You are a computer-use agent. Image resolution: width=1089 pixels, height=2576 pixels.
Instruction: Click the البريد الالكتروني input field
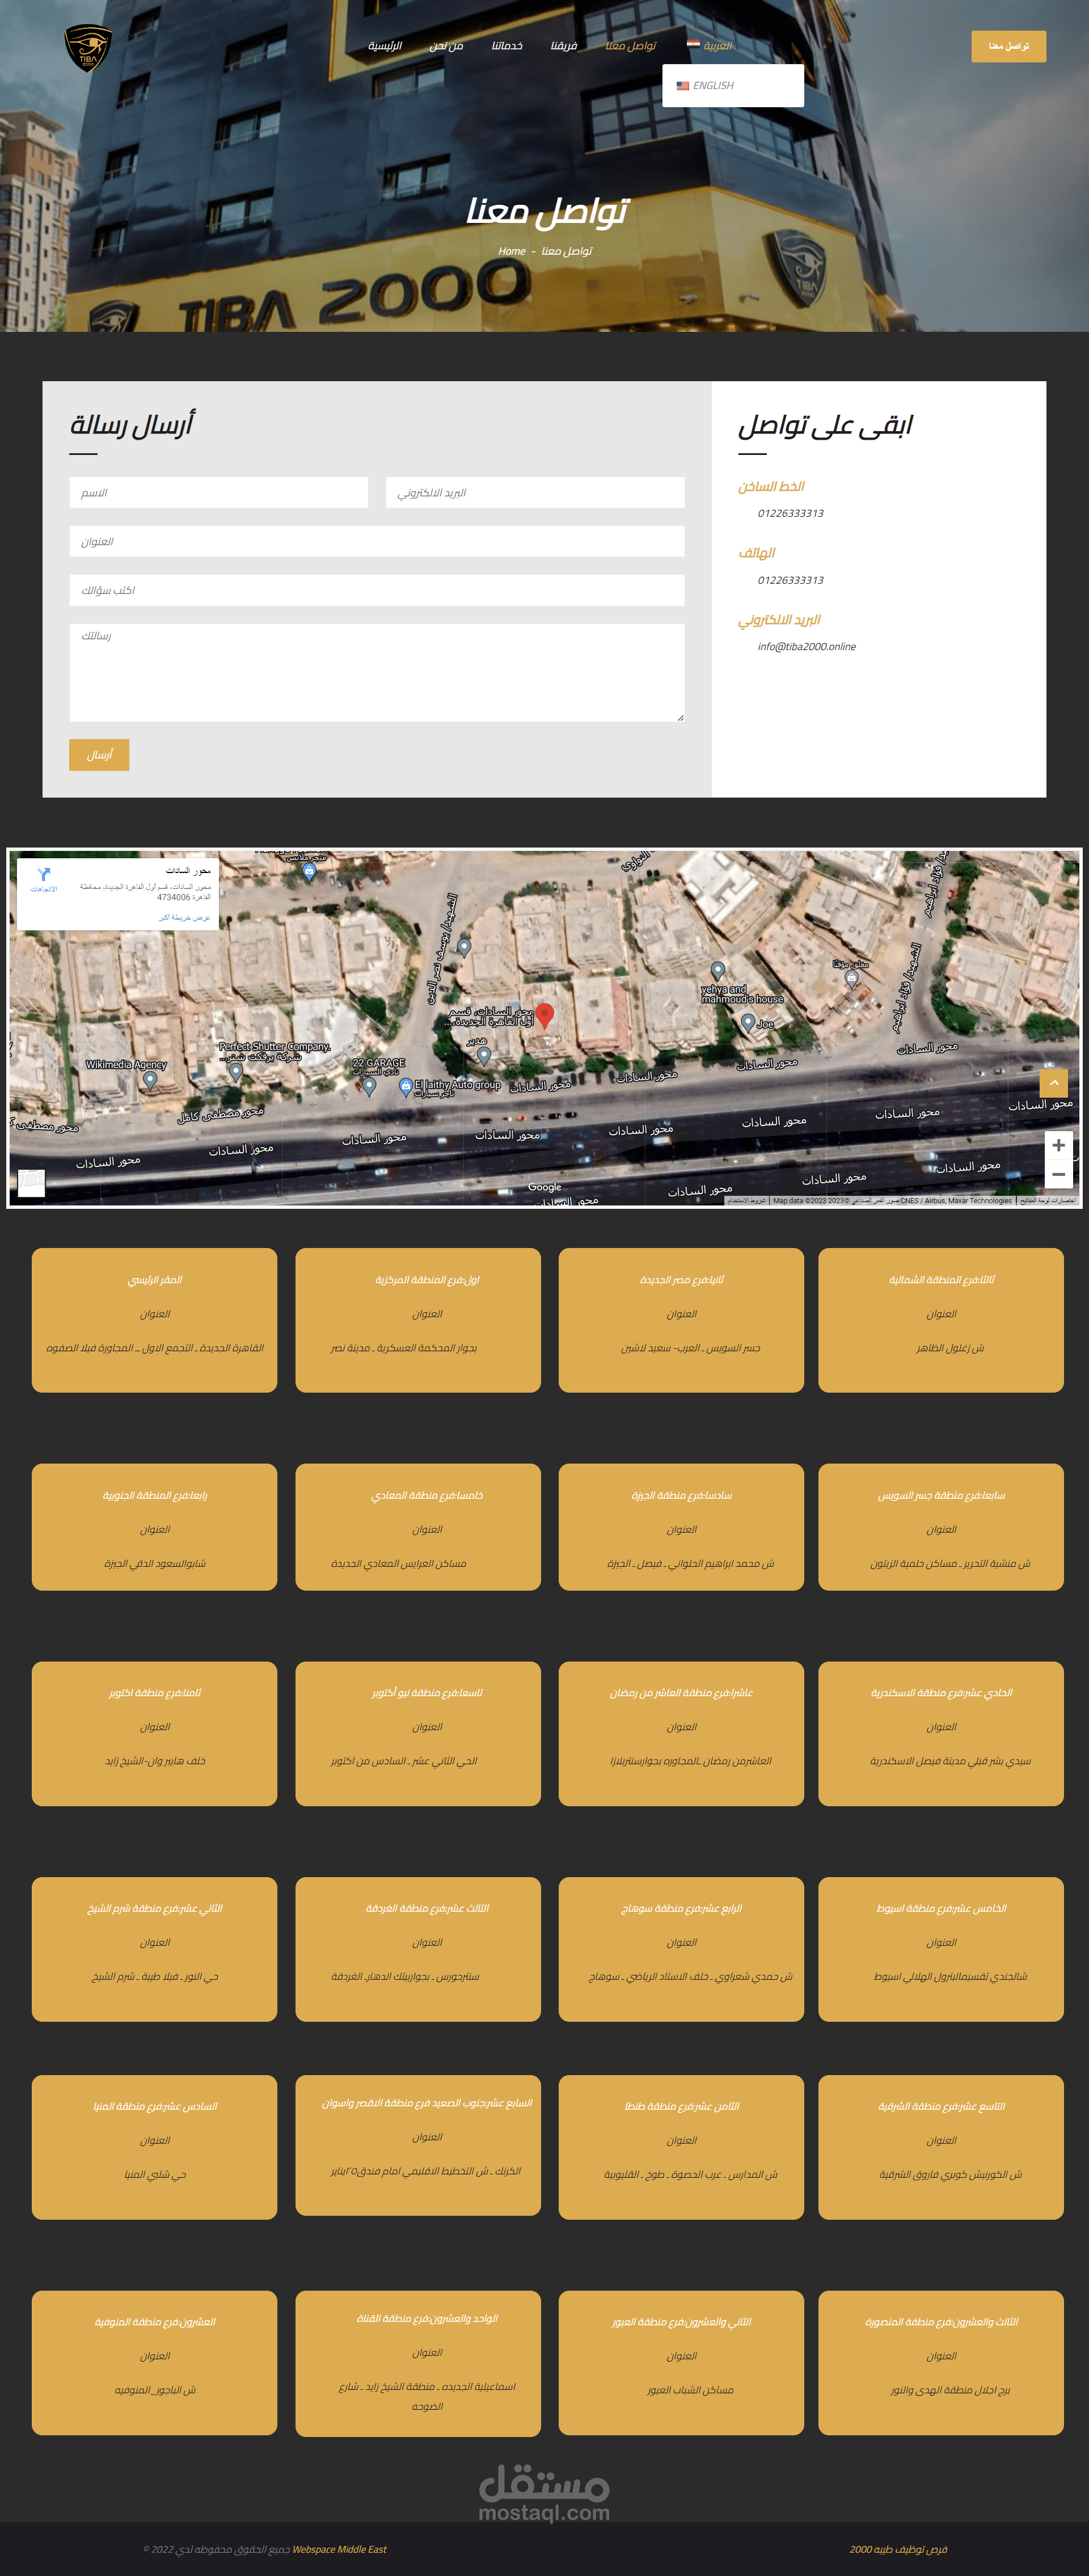pos(535,493)
